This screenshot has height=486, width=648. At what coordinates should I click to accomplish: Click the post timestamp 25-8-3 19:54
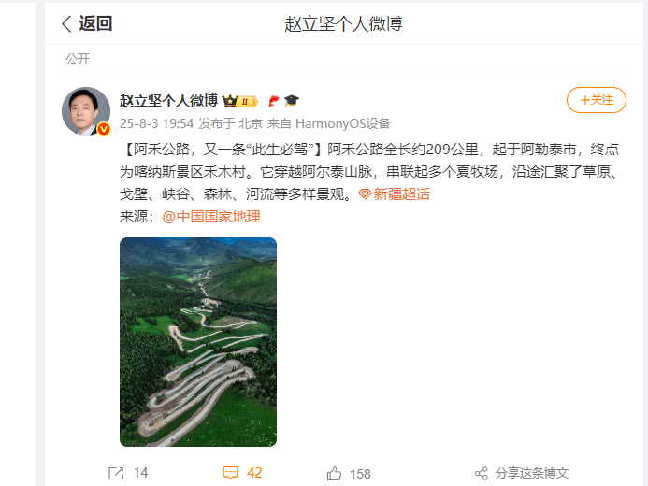(157, 123)
